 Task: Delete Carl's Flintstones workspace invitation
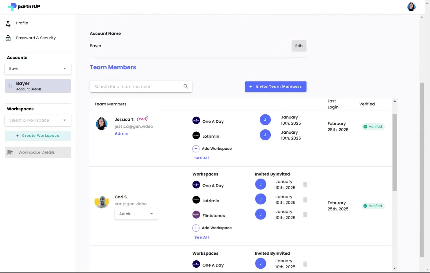click(x=305, y=215)
